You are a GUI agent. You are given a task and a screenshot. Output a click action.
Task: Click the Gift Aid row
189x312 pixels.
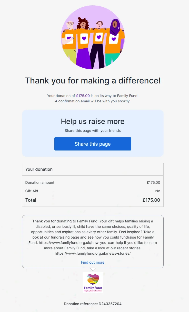(x=93, y=191)
